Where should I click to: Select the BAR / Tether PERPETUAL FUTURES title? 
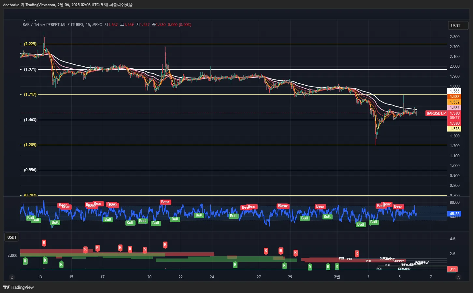coord(62,25)
